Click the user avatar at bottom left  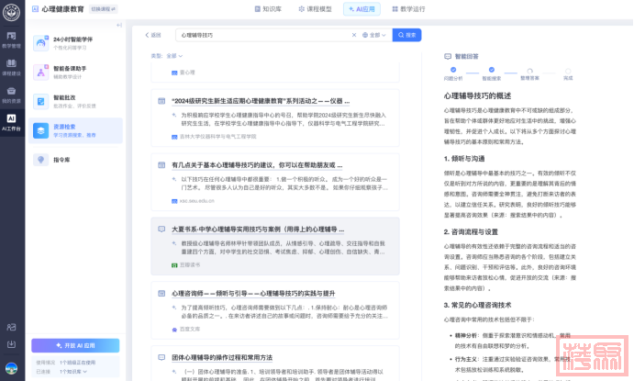click(x=11, y=370)
